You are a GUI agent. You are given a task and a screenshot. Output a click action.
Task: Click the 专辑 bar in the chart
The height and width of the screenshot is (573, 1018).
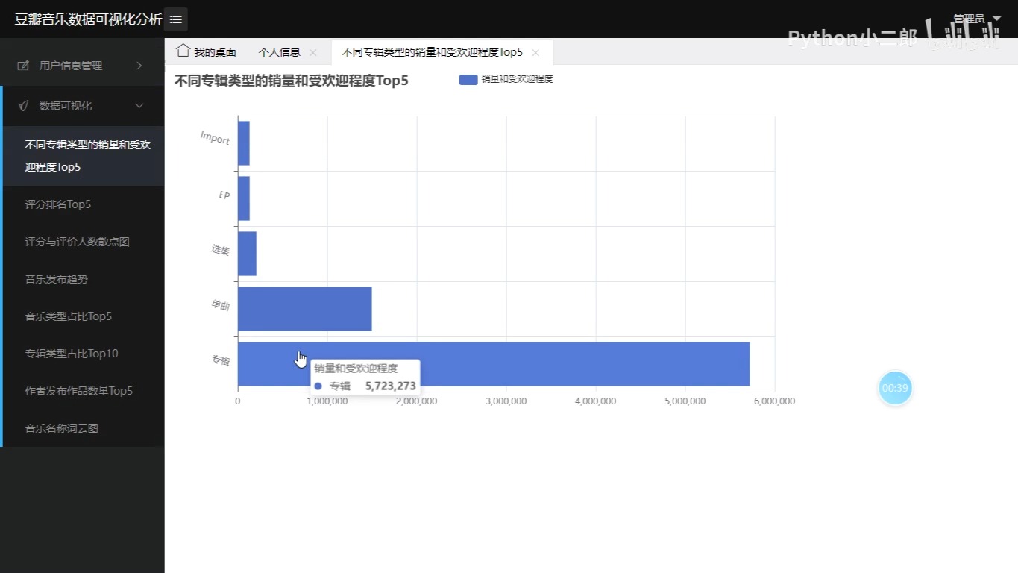point(494,364)
